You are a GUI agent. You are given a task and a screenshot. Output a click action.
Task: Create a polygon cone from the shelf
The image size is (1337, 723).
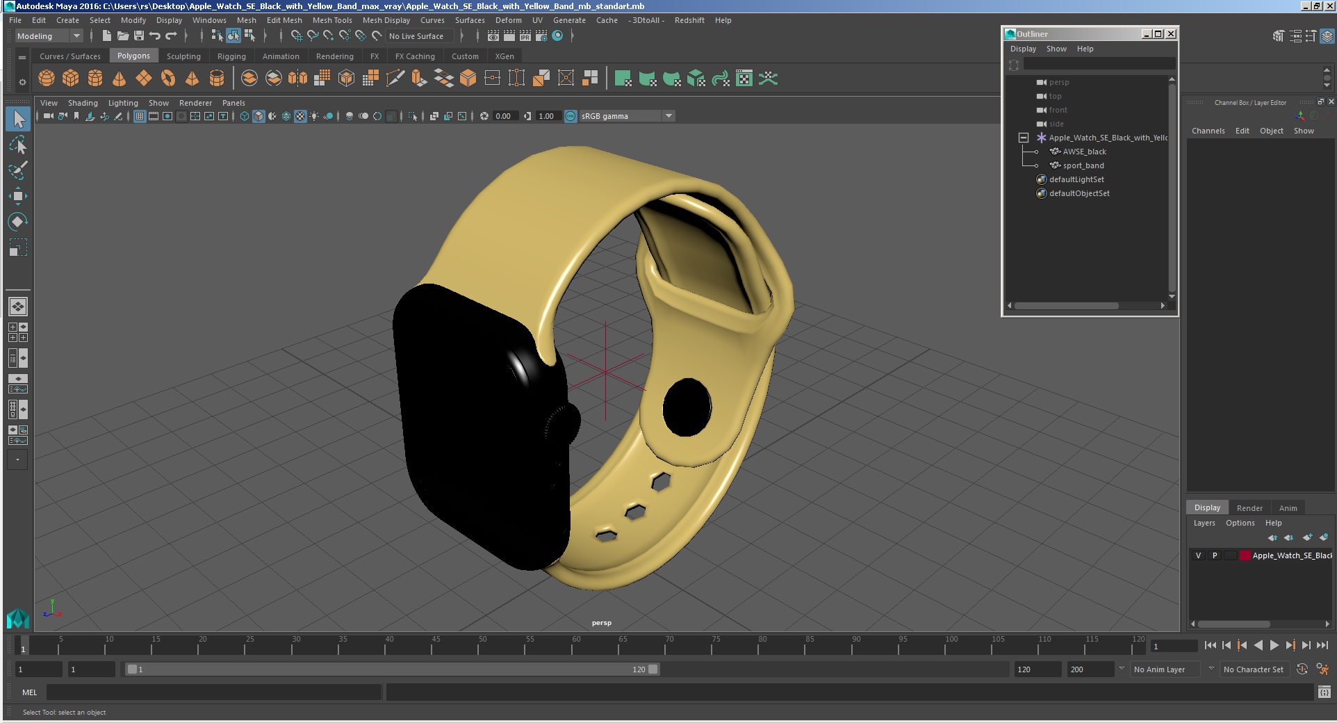point(120,79)
